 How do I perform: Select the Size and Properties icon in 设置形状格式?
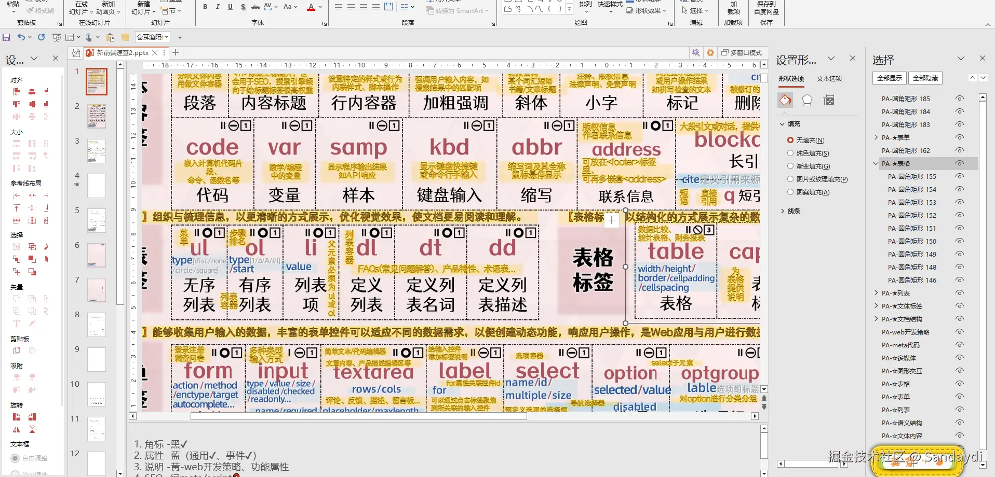click(x=829, y=101)
